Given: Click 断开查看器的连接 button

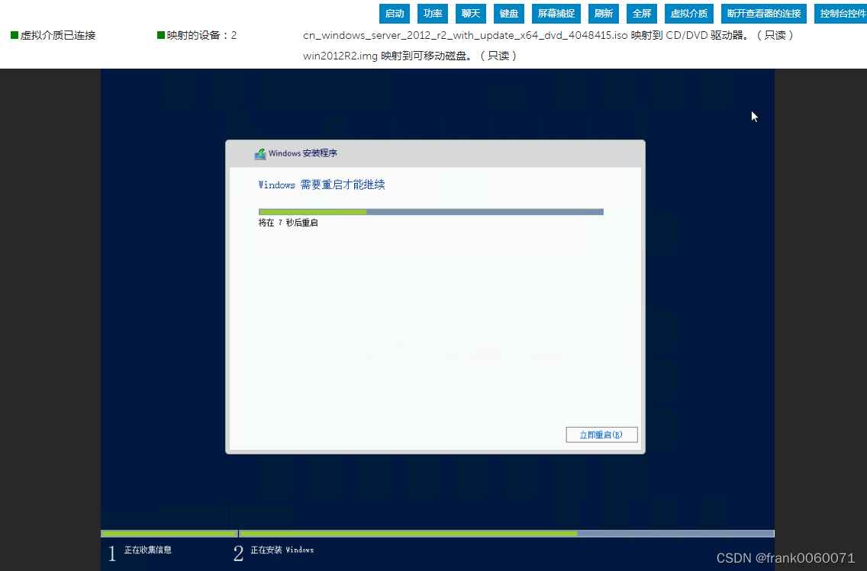Looking at the screenshot, I should pos(764,14).
